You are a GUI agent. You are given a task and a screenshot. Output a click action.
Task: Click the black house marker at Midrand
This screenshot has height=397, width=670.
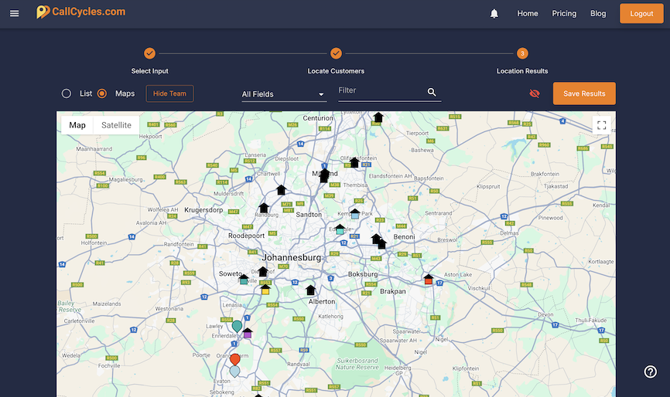tap(324, 175)
